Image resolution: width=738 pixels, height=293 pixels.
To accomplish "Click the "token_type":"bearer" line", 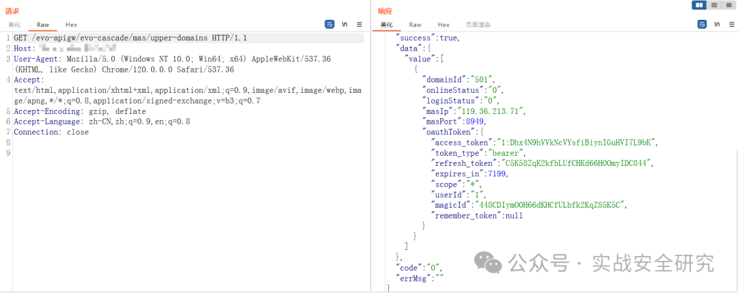I will 478,153.
